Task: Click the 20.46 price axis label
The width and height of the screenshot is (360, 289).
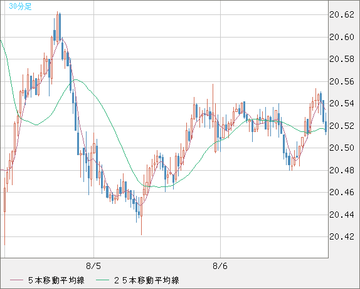Action: pyautogui.click(x=342, y=193)
